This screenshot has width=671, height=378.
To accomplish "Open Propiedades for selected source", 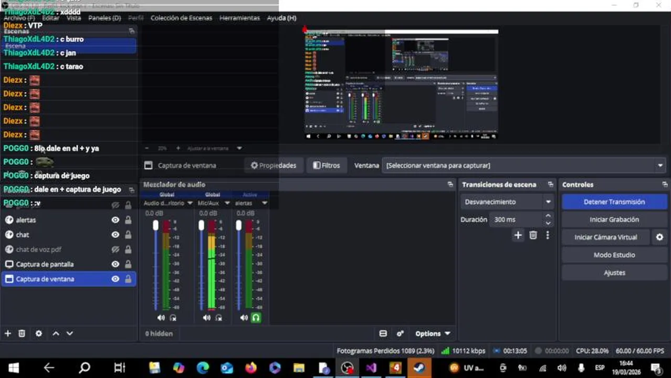I will 273,165.
